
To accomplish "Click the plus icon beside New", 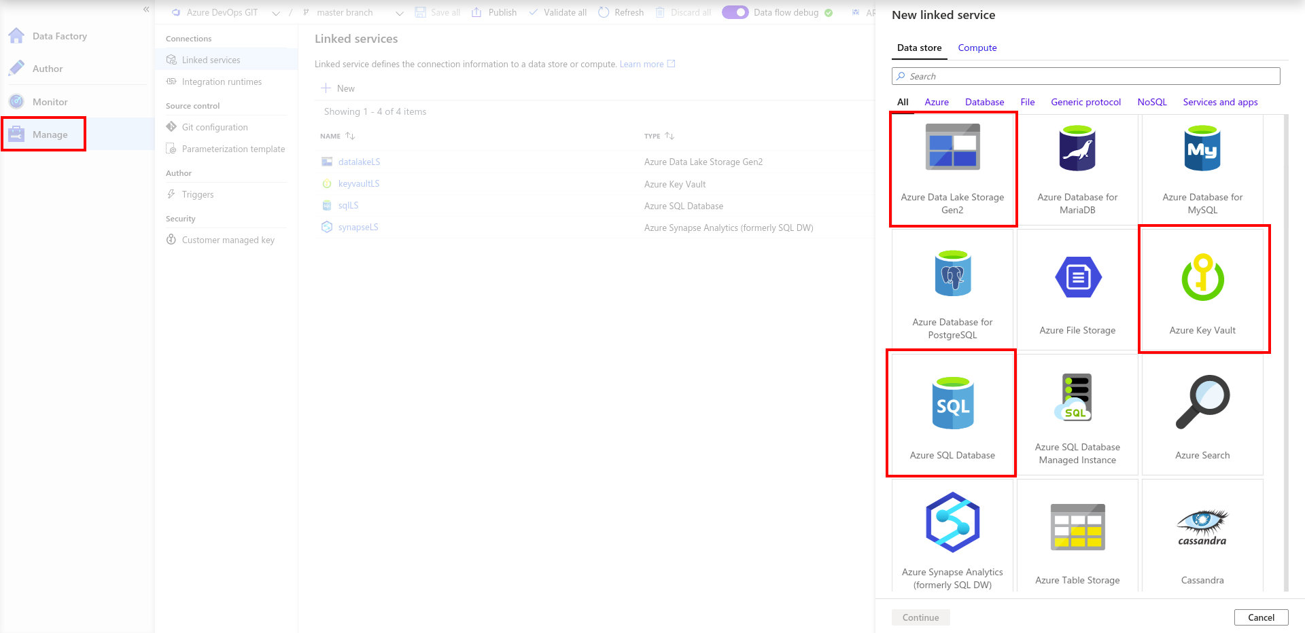I will 326,88.
